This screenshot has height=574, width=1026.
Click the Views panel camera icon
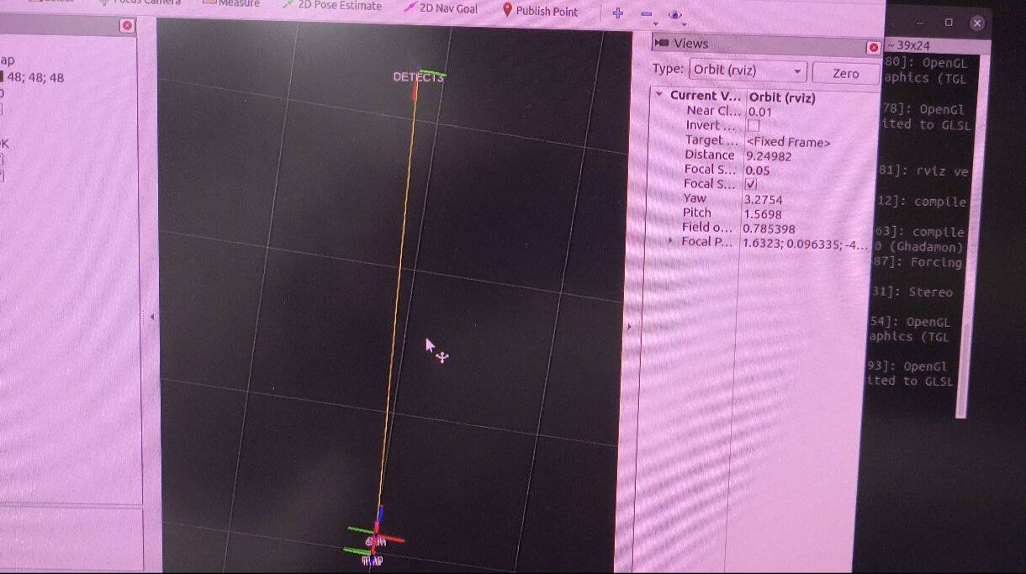[661, 43]
